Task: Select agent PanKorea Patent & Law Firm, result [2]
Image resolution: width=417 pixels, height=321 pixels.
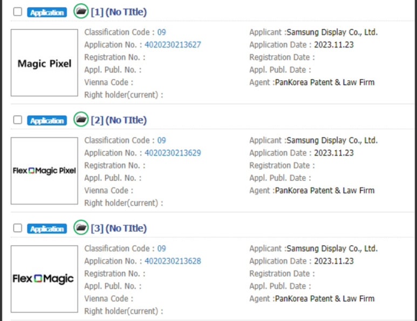Action: (325, 190)
